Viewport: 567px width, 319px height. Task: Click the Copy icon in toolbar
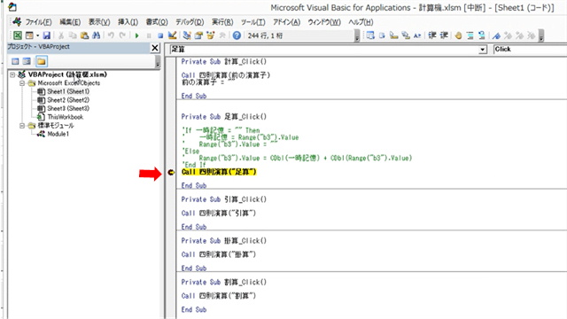click(x=73, y=35)
